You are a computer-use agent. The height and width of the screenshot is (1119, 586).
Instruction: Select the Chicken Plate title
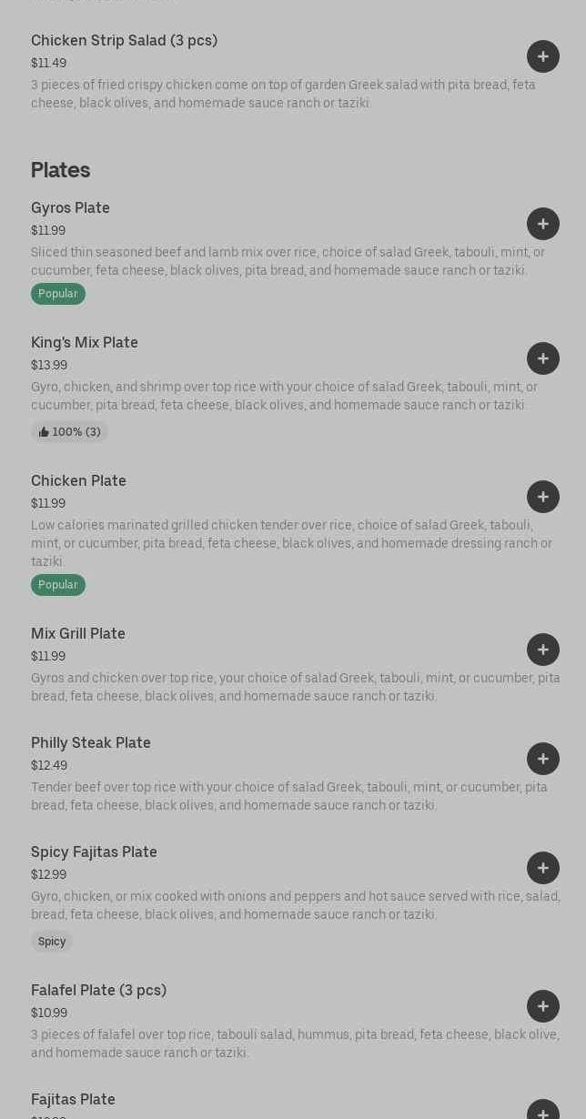coord(78,480)
